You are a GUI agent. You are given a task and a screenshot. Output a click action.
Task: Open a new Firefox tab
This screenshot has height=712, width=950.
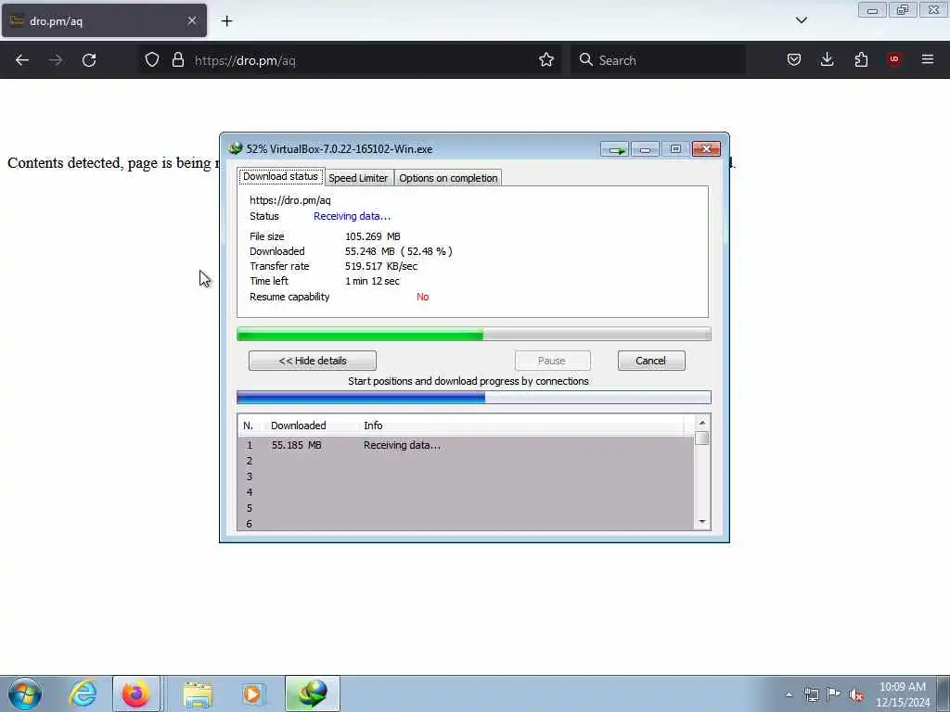coord(226,21)
